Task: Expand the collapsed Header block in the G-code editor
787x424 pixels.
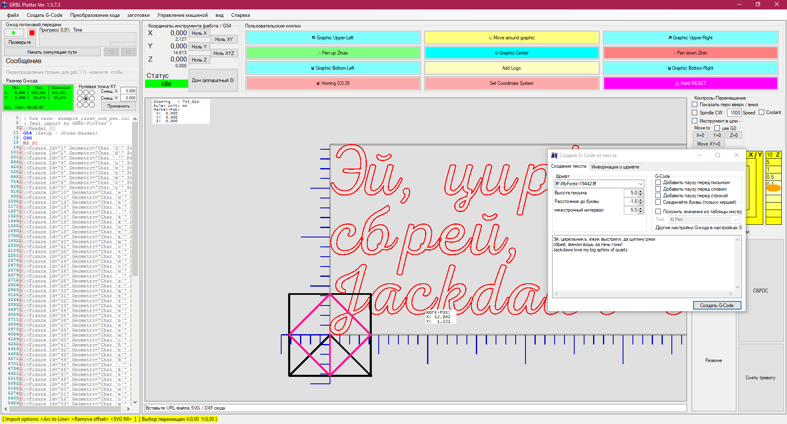Action: point(21,128)
